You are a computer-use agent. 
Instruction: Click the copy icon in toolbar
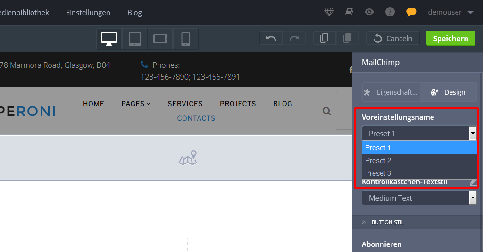324,39
